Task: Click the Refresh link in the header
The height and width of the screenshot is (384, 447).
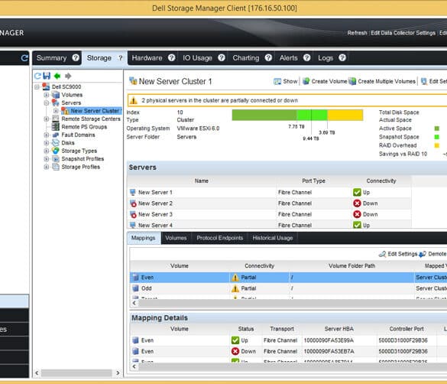Action: coord(357,33)
